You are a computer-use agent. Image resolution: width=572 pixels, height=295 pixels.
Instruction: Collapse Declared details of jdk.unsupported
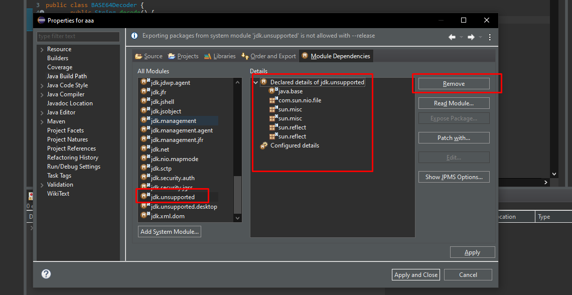[x=255, y=83]
